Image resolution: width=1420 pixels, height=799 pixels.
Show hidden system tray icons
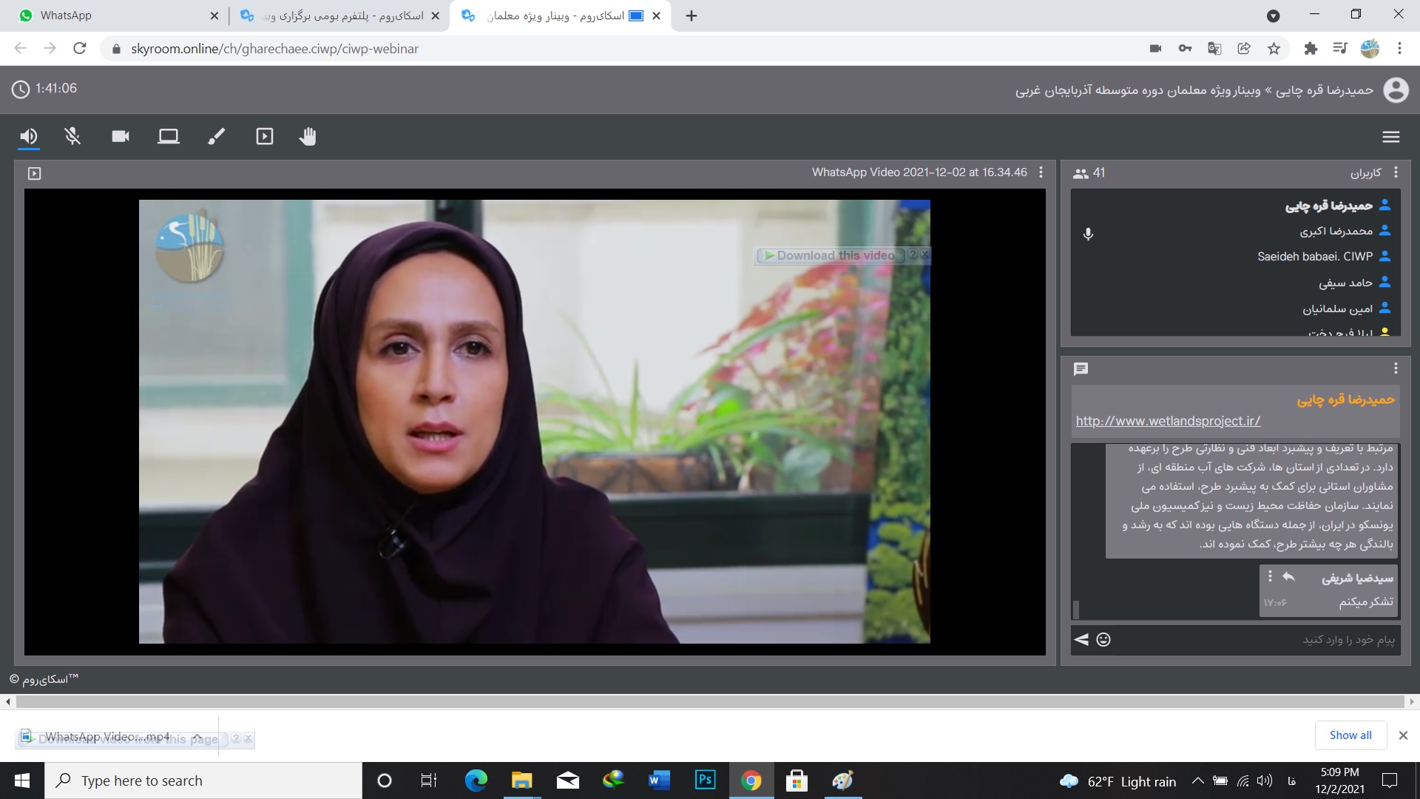click(1197, 781)
